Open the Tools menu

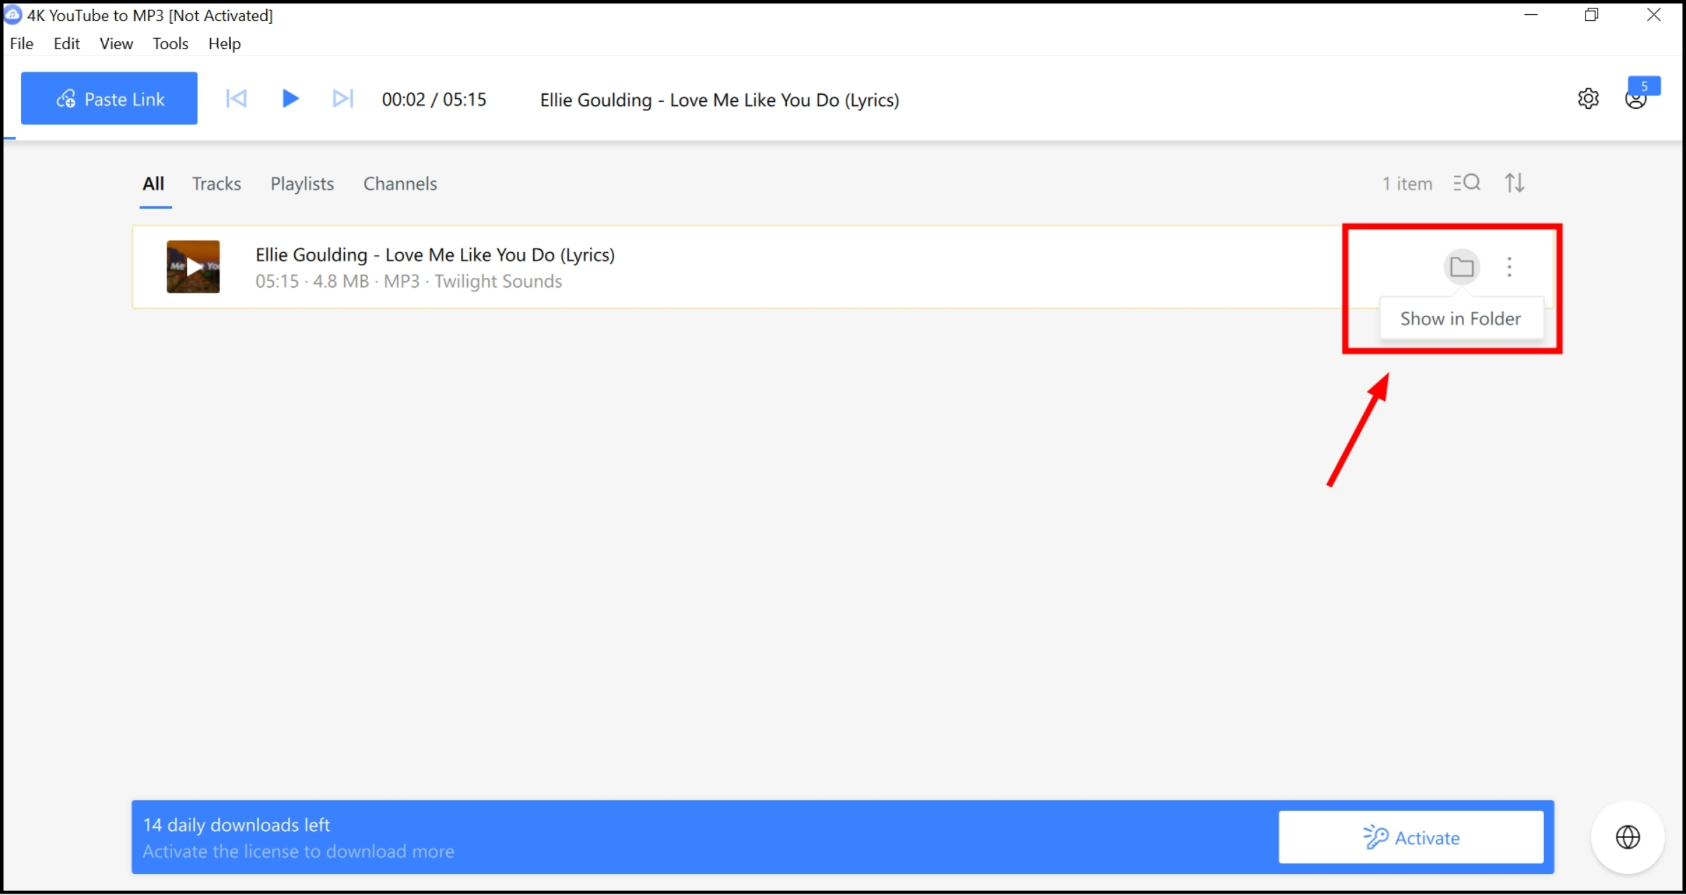pos(170,44)
